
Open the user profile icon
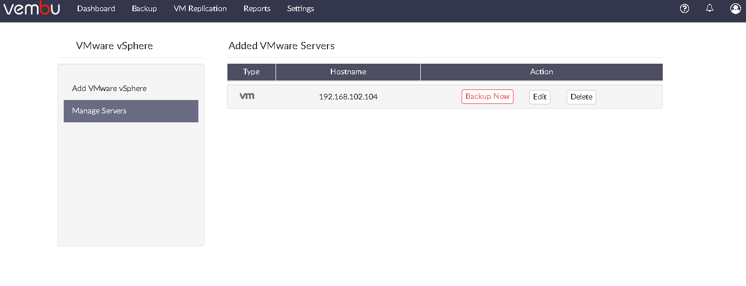tap(735, 8)
